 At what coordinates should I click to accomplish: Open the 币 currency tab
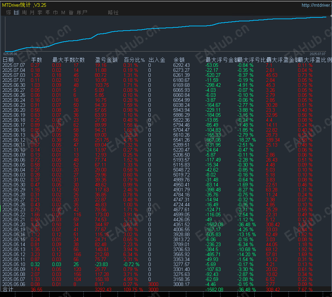56,12
